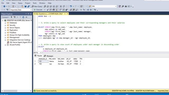This screenshot has height=95, width=169.
Task: Click the Save All icon
Action: point(29,6)
